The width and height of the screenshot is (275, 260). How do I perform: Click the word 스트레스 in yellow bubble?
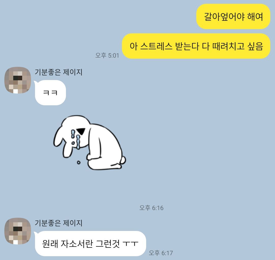(x=156, y=46)
